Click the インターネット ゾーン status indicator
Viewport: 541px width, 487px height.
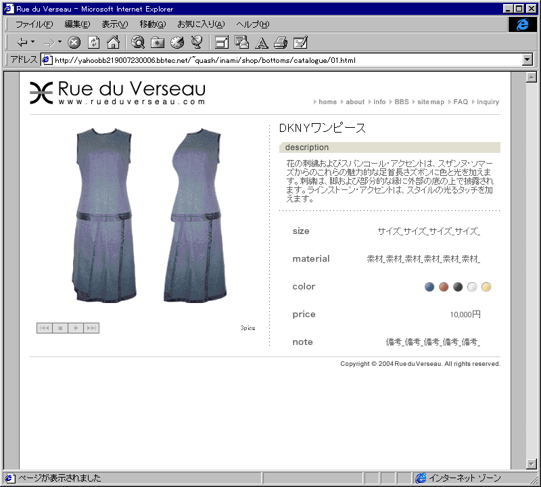click(x=458, y=478)
